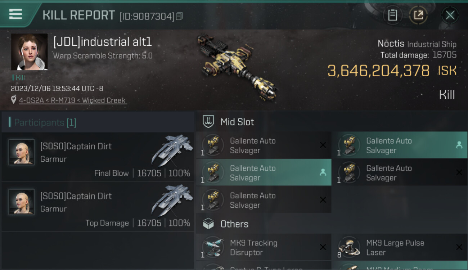Toggle highlighted Gallente Auto Salvager, right column

point(400,145)
